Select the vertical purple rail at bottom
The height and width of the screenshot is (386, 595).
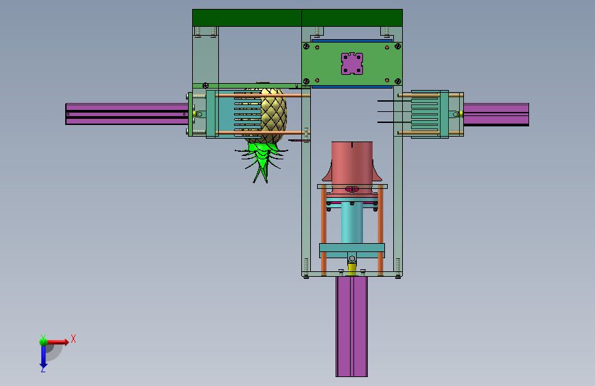coord(352,327)
